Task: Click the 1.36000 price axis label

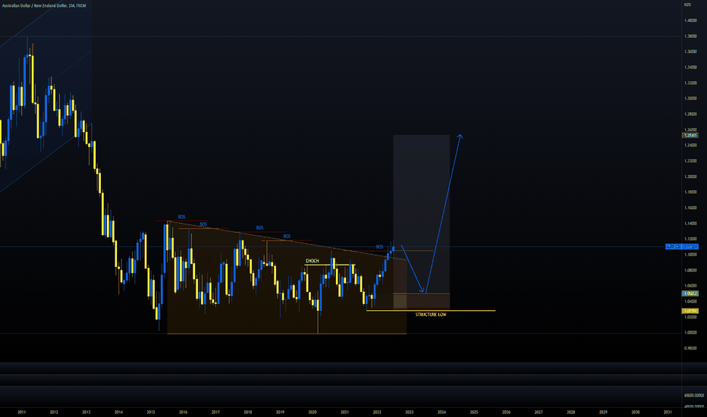Action: pos(690,52)
